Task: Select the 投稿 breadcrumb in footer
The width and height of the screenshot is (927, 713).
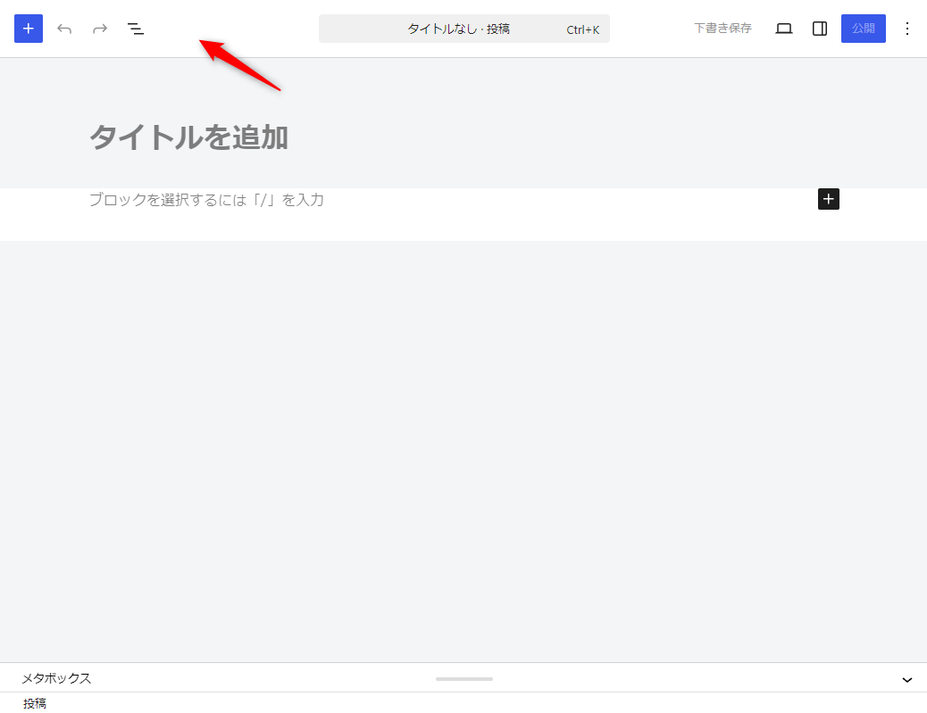Action: coord(35,703)
